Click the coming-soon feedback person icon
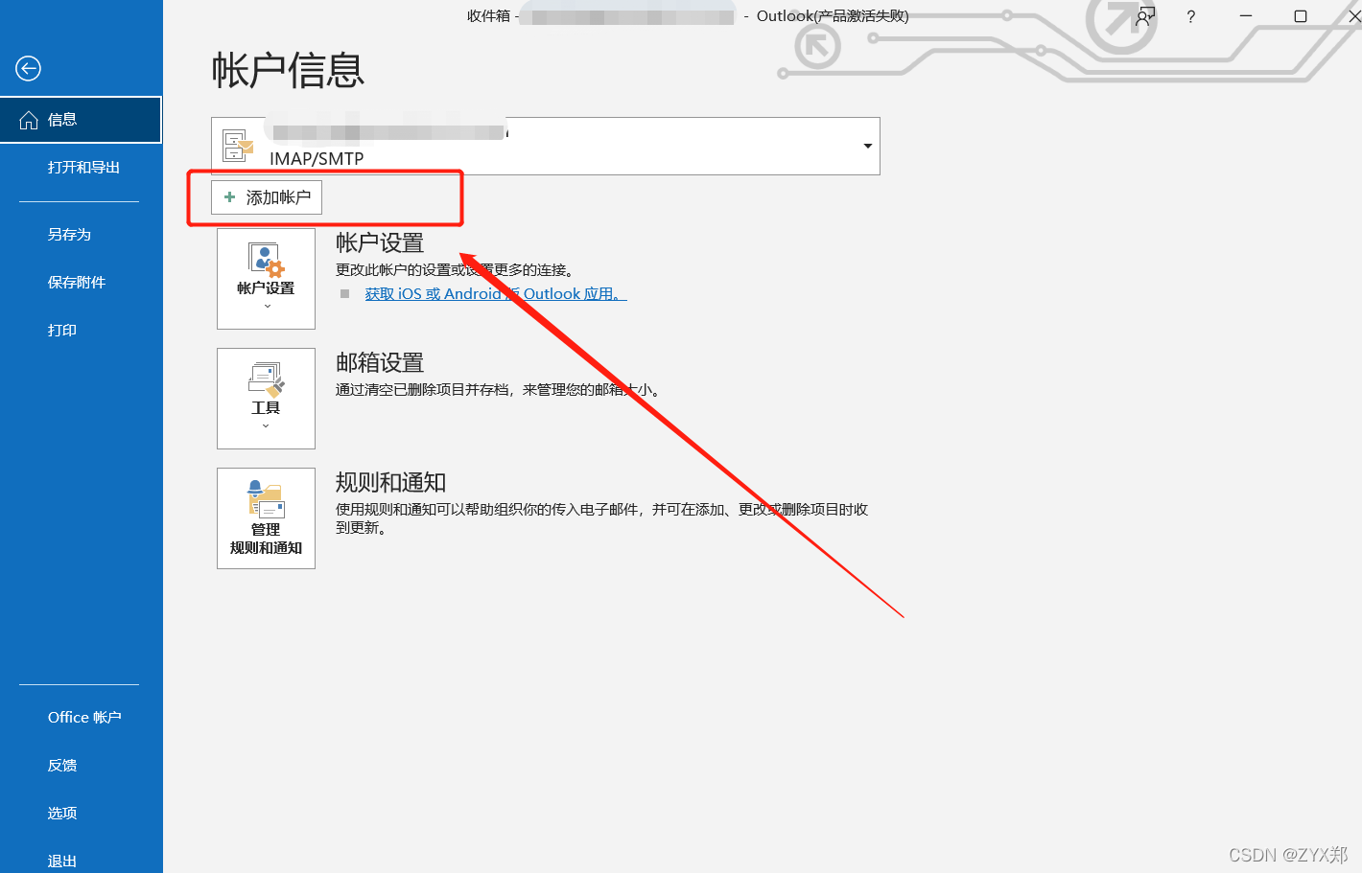This screenshot has width=1362, height=873. [x=1144, y=16]
